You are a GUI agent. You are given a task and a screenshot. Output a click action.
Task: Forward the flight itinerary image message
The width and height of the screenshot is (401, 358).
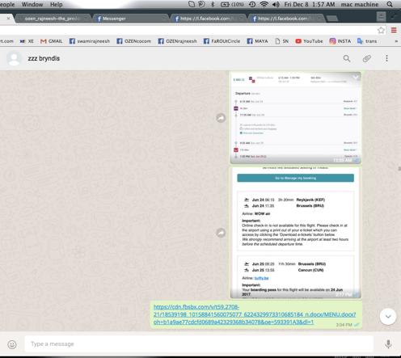[x=221, y=118]
